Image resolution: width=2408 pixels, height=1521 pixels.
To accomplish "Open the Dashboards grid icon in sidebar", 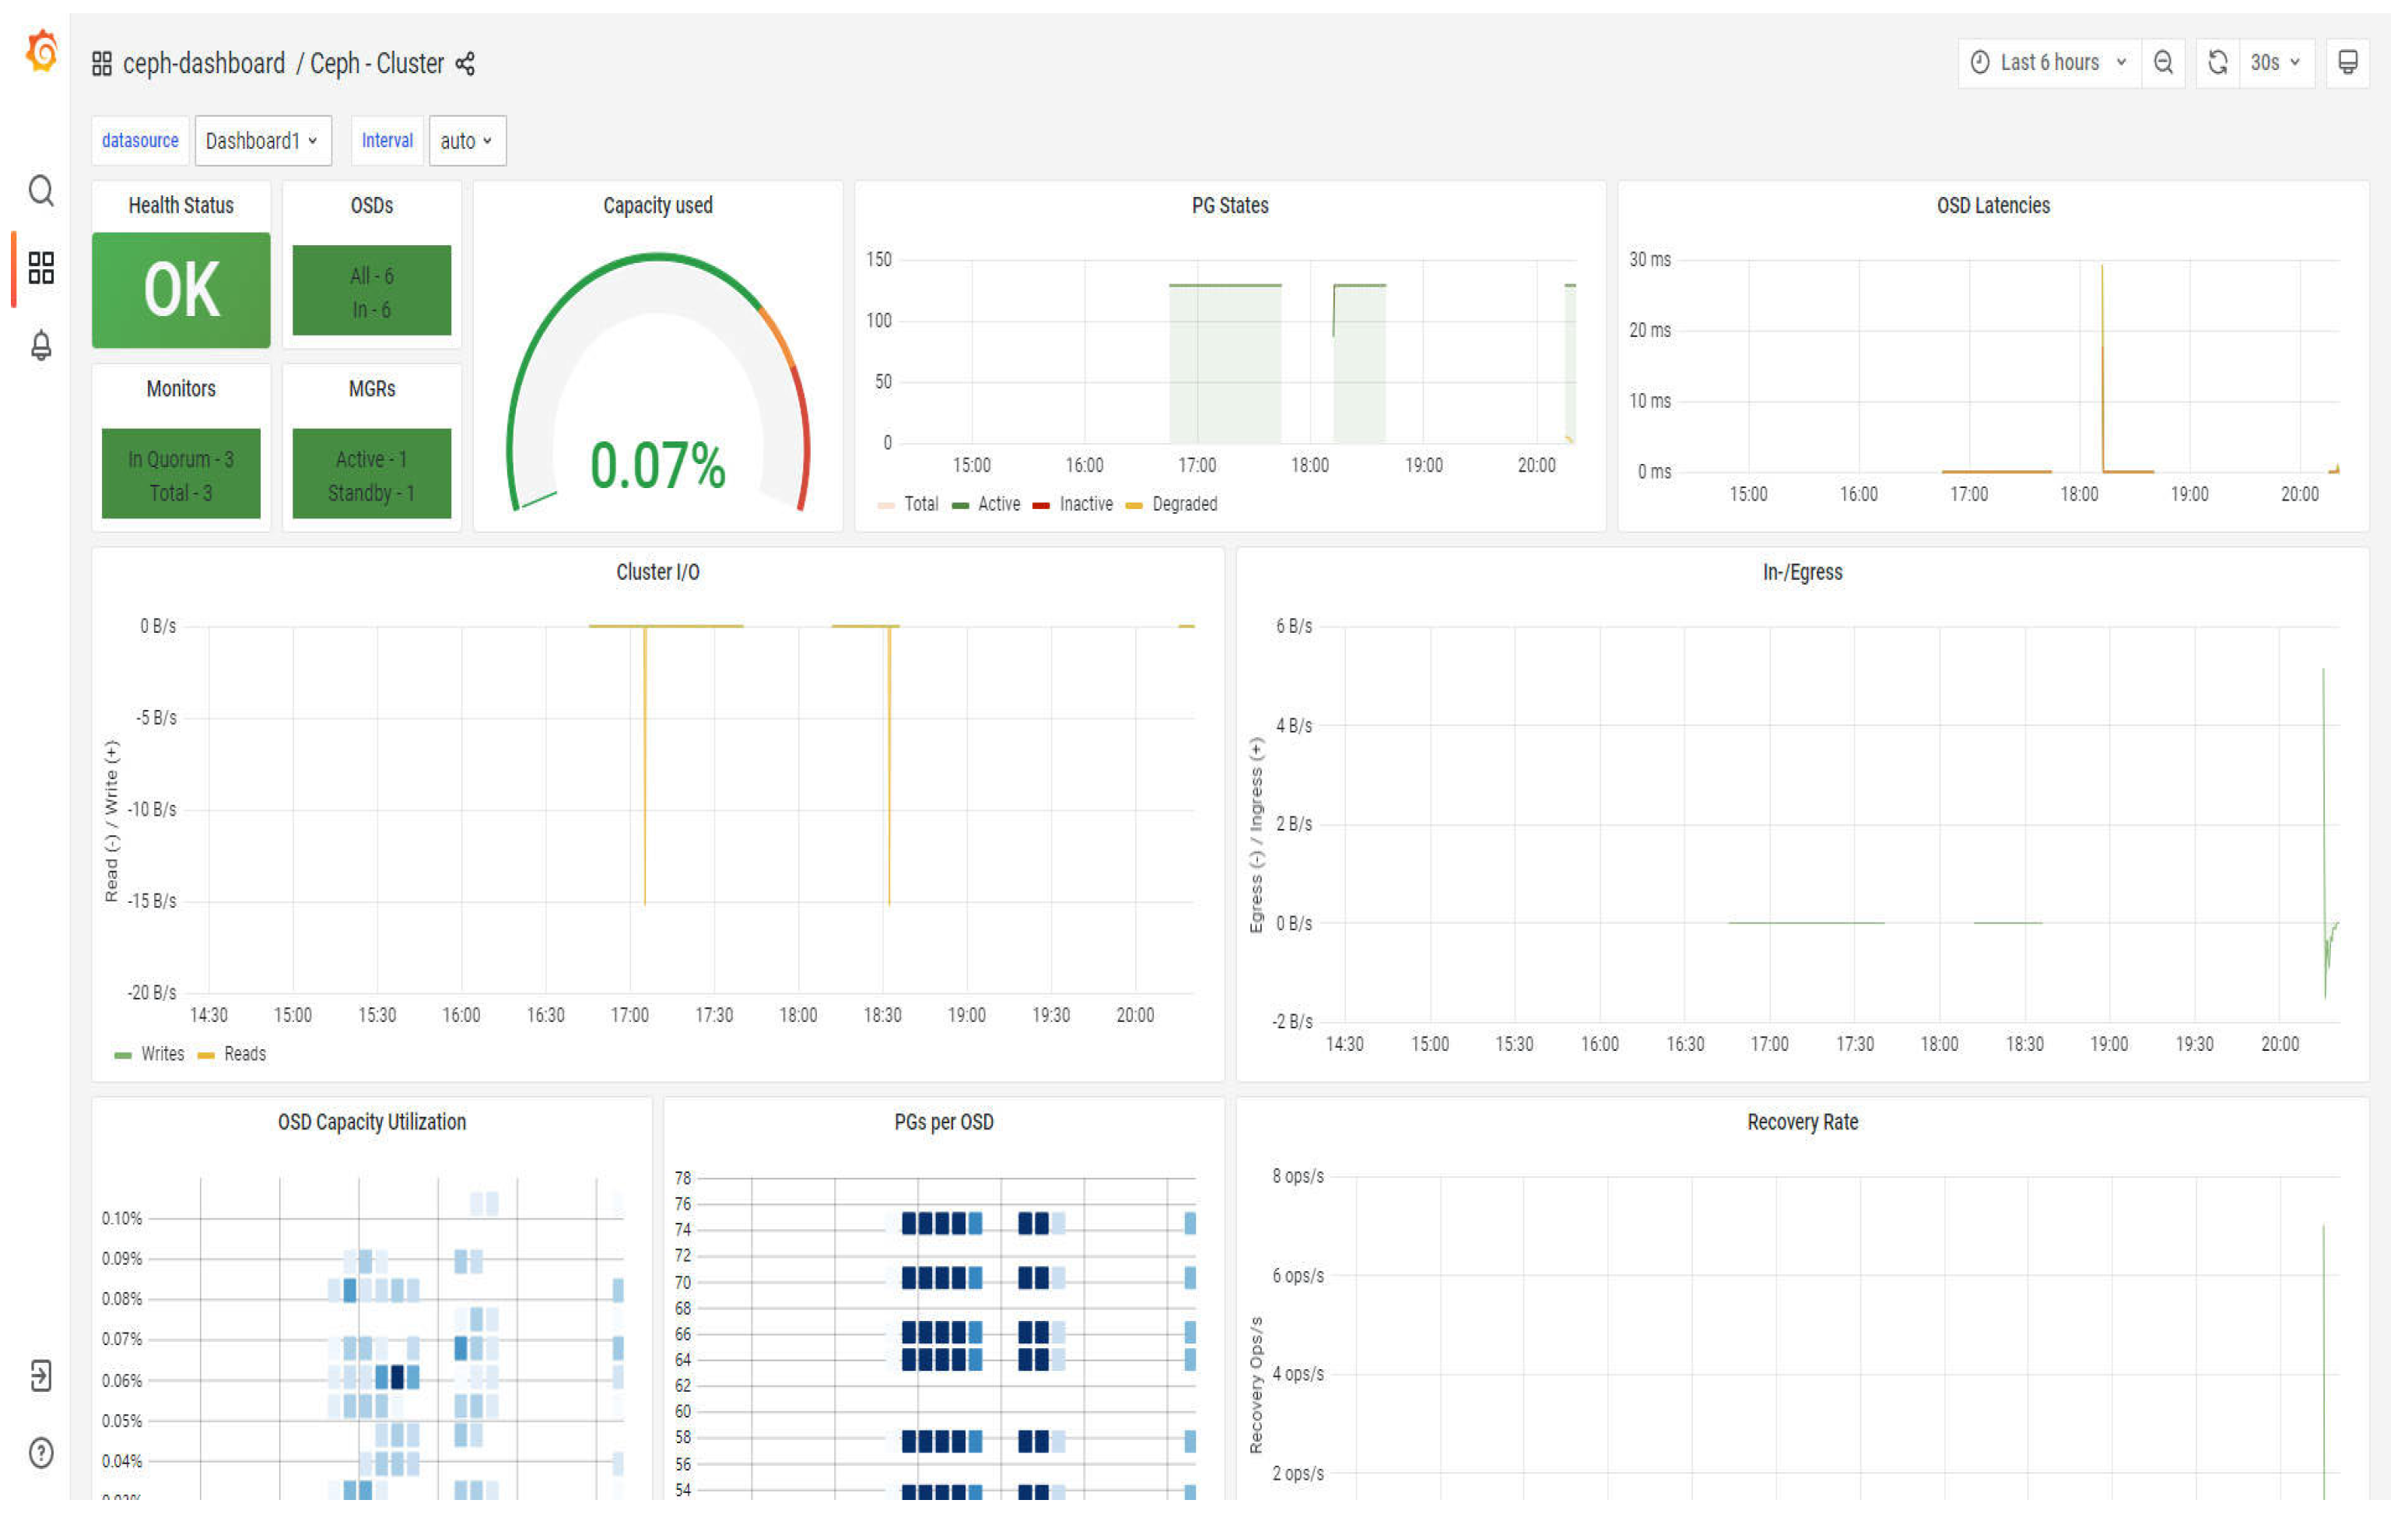I will coord(41,267).
